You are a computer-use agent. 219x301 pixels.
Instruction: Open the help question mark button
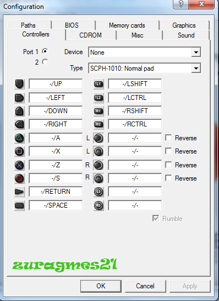coord(180,4)
